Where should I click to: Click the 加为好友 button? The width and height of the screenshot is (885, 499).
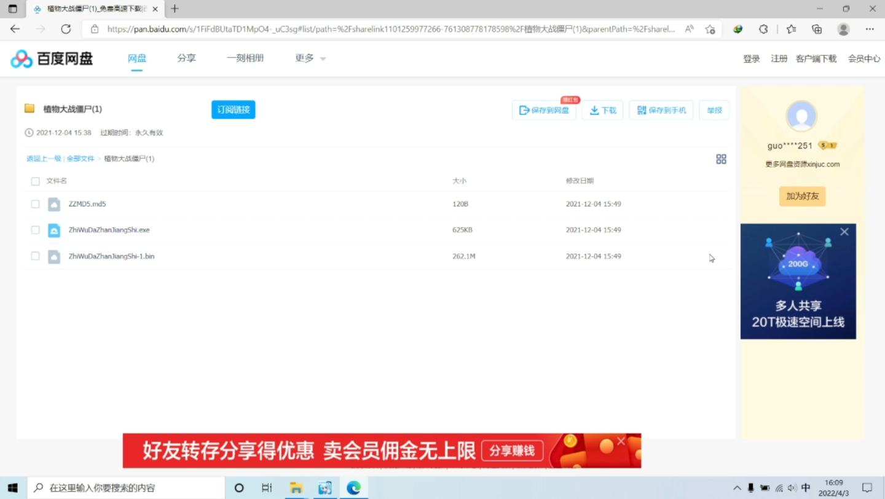[802, 196]
